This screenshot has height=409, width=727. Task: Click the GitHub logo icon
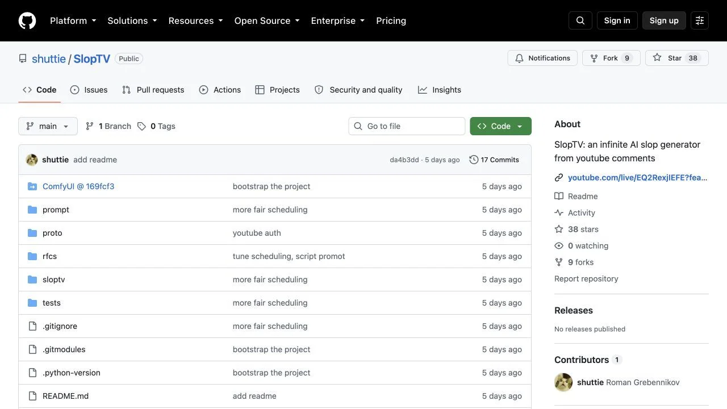(x=27, y=20)
